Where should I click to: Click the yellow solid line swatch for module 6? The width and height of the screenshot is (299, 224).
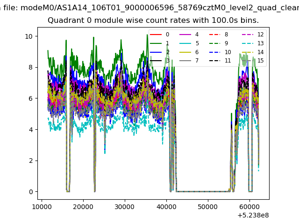[185, 52]
